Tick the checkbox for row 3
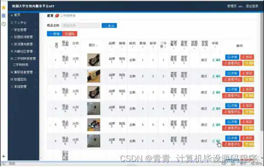 point(51,92)
